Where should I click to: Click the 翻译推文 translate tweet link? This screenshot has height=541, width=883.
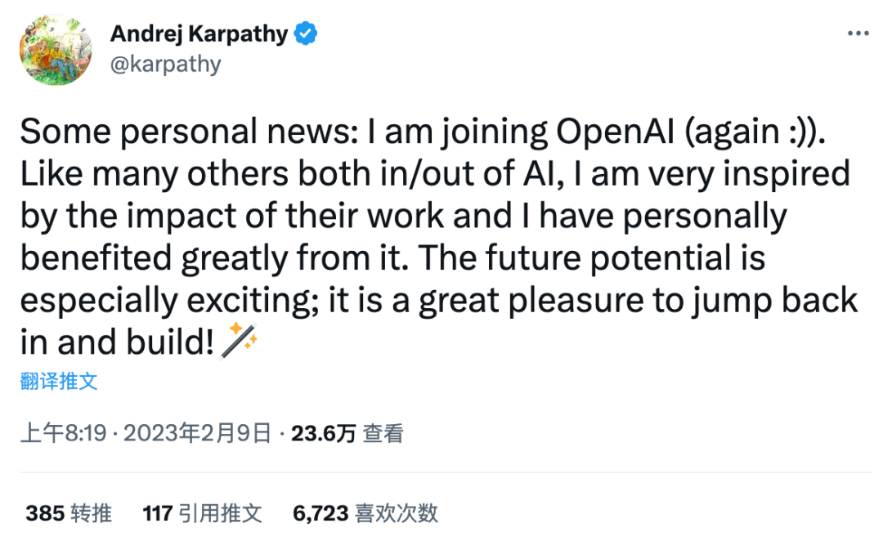coord(59,381)
